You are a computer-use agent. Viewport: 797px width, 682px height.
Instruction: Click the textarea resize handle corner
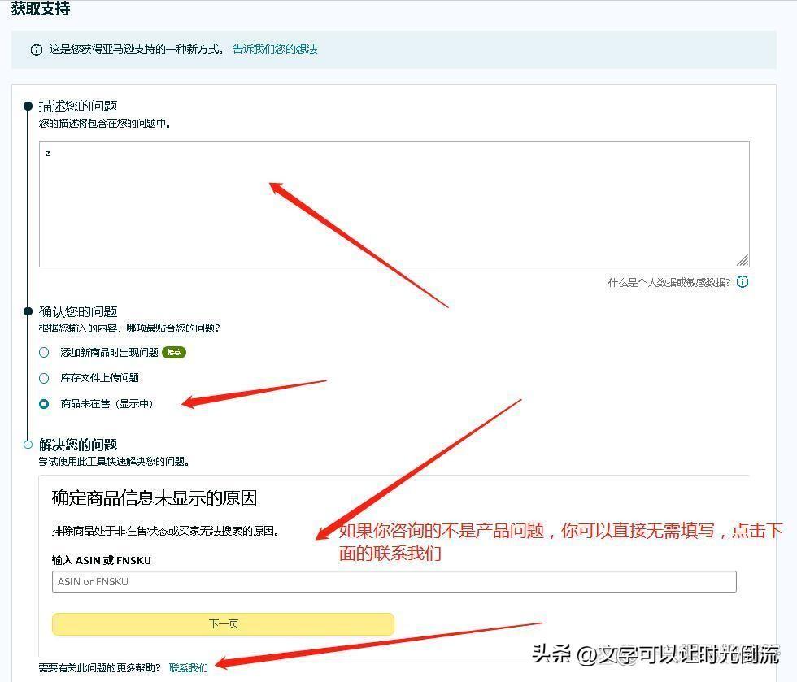pyautogui.click(x=743, y=260)
